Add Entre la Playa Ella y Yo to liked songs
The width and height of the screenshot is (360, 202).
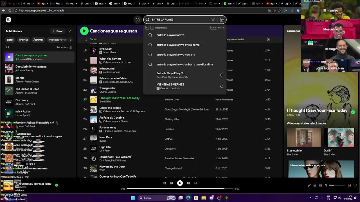(222, 75)
